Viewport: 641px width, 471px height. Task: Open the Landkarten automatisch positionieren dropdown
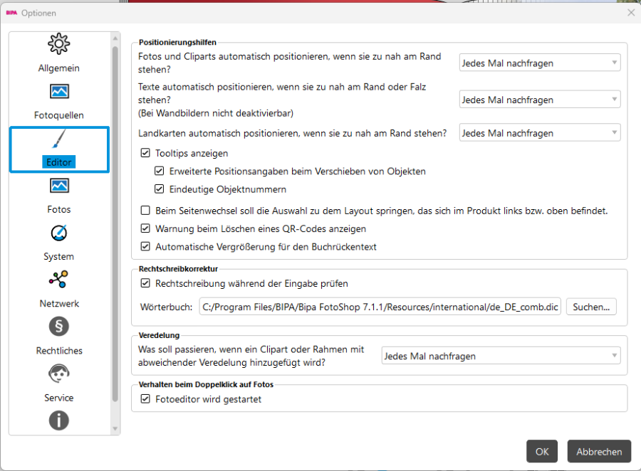tap(540, 133)
